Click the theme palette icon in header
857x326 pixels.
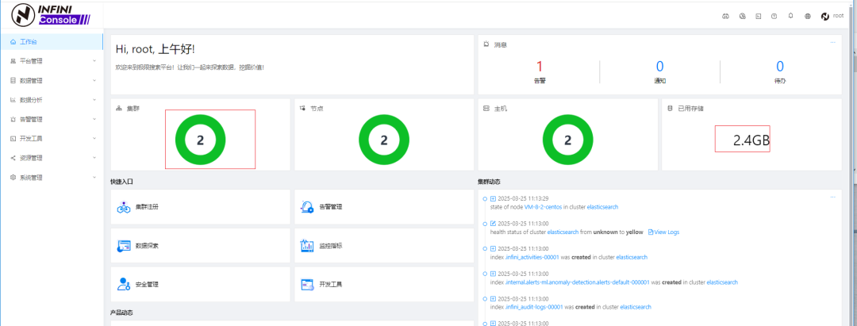pos(742,17)
